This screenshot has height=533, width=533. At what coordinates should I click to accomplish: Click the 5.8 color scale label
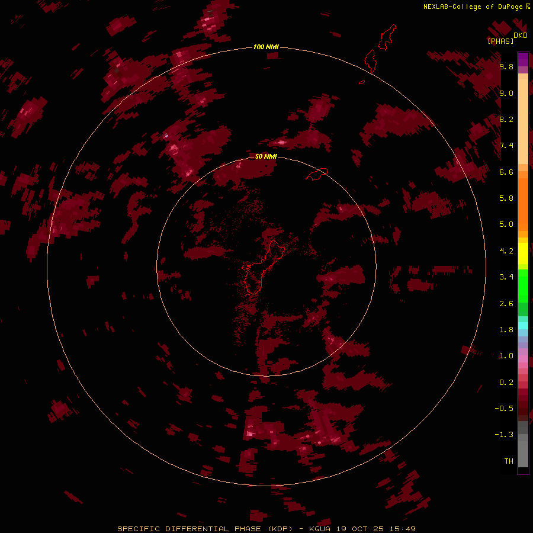coord(506,198)
